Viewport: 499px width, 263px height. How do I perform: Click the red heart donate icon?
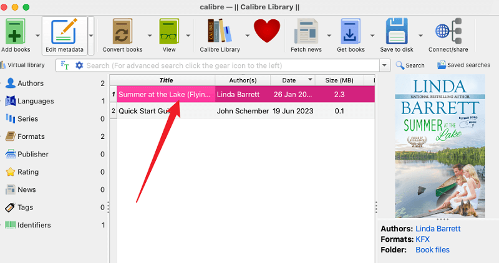tap(267, 31)
